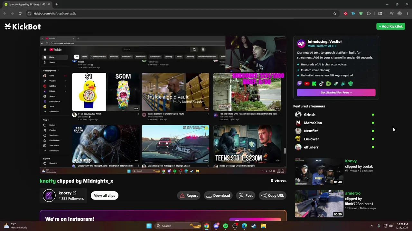Click the Add KickBot button
Screen dimensions: 412x231
[x=391, y=26]
